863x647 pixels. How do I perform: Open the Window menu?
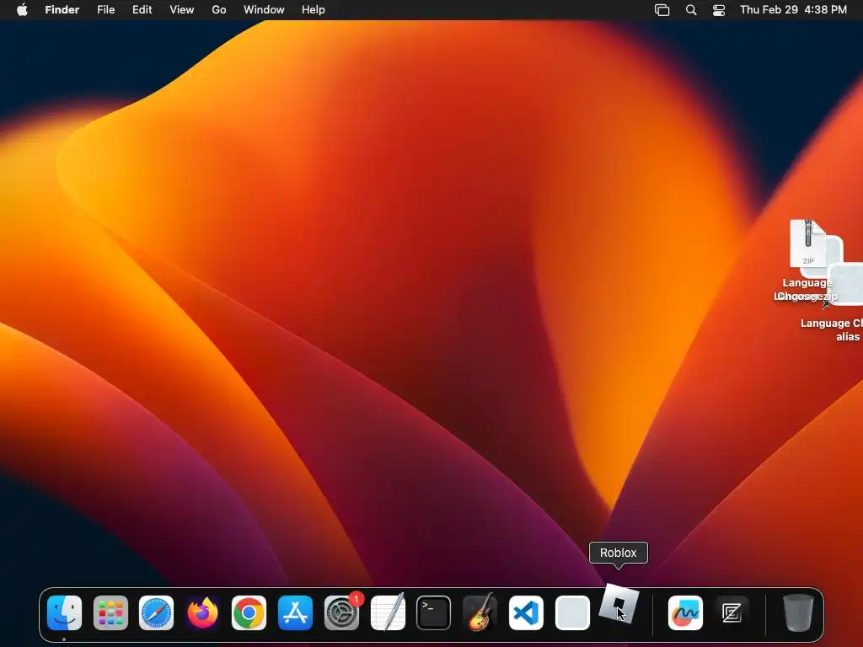[x=264, y=10]
